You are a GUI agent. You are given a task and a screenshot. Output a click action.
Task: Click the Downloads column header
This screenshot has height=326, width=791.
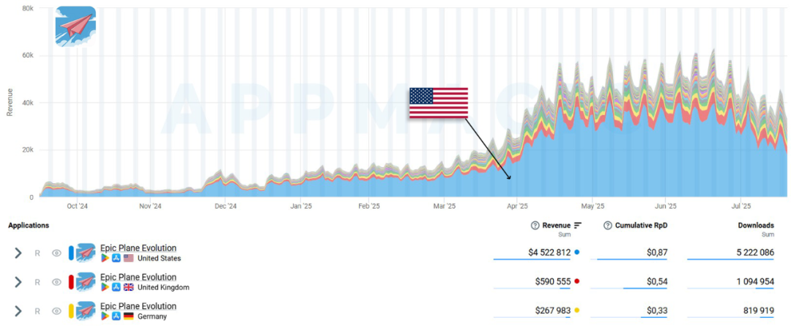point(756,226)
